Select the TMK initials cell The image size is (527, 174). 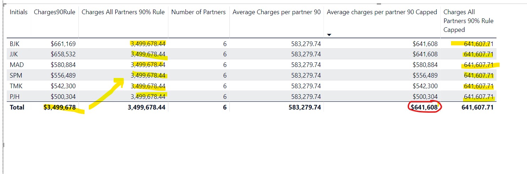[16, 86]
